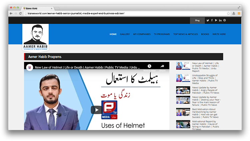The image size is (250, 141).
Task: Click the address bar URL
Action: (76, 14)
